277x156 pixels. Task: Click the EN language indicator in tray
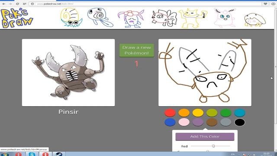[233, 154]
